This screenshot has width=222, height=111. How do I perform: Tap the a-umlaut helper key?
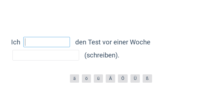click(x=74, y=79)
